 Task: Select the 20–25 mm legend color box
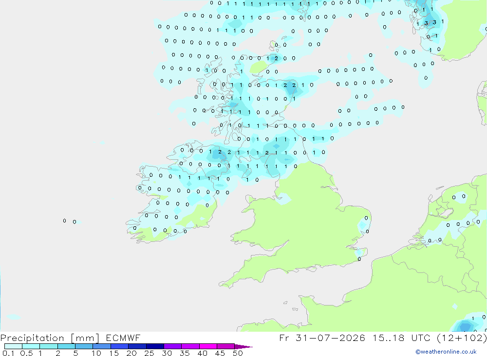tap(137, 346)
